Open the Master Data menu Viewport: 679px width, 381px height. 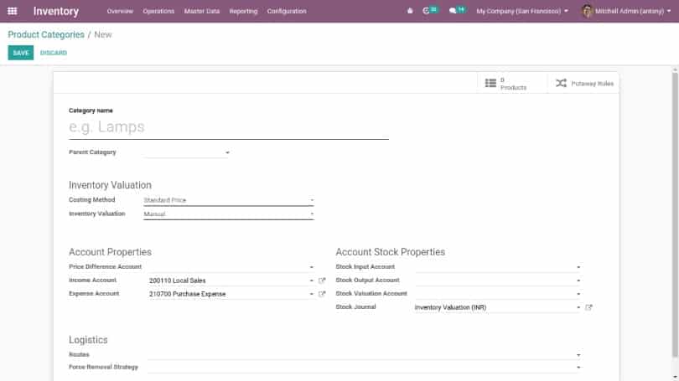pos(201,12)
